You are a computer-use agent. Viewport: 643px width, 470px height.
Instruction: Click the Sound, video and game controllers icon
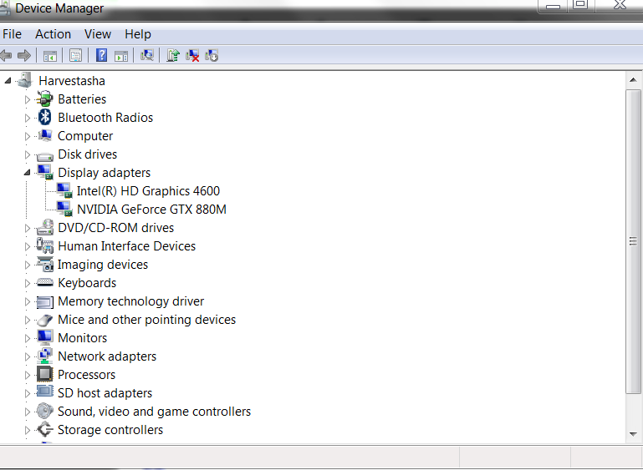pos(44,411)
